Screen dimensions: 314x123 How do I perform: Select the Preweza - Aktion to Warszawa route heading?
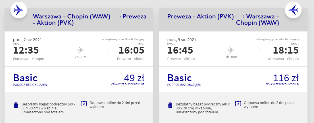click(223, 20)
